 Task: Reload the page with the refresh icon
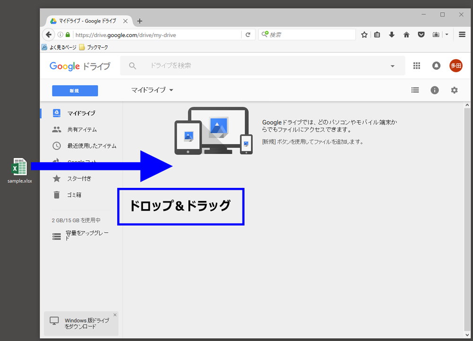[x=248, y=35]
